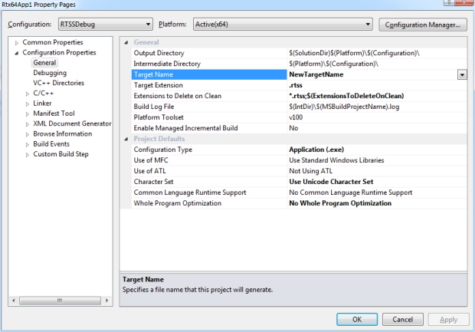Click the Whole Program Optimization value
This screenshot has width=475, height=332.
(340, 203)
